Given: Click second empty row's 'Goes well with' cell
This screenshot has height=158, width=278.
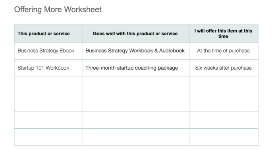Looking at the screenshot, I should pos(136,103).
